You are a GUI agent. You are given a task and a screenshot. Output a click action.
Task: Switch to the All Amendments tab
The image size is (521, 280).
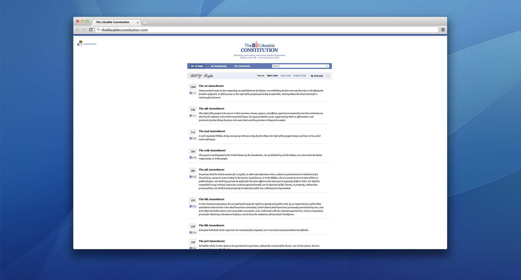click(x=219, y=66)
